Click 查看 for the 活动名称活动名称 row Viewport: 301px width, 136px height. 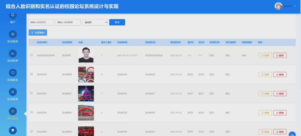265,55
